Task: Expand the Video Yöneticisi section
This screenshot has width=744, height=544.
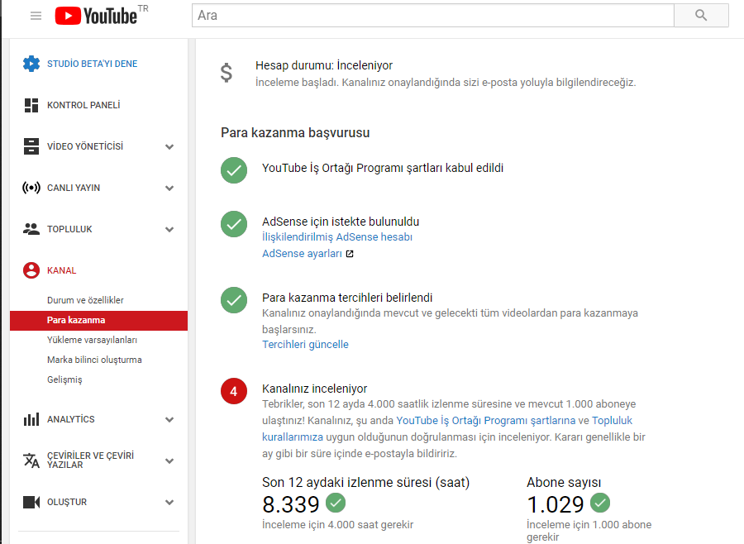Action: [169, 146]
